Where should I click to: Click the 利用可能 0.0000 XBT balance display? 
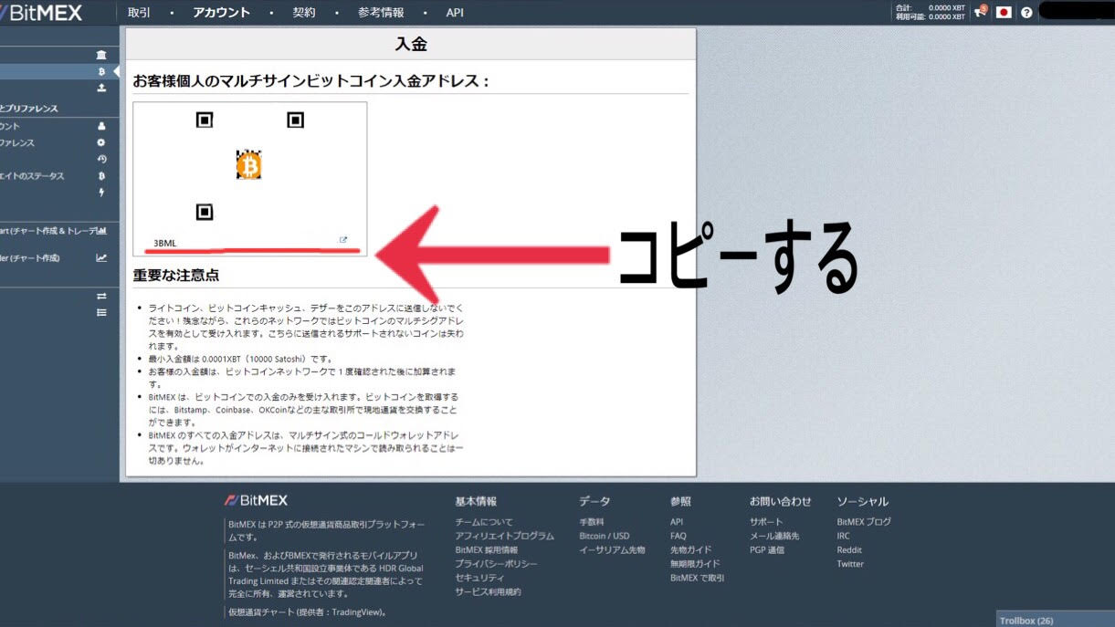coord(930,16)
